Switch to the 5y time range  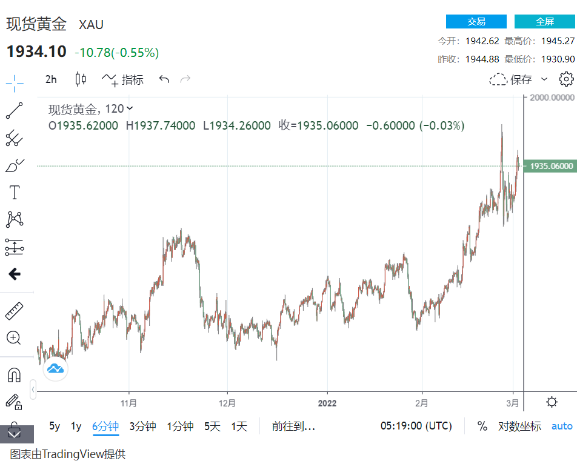tap(55, 426)
